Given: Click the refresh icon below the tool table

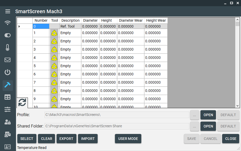Looking at the screenshot, I should coord(22,102).
